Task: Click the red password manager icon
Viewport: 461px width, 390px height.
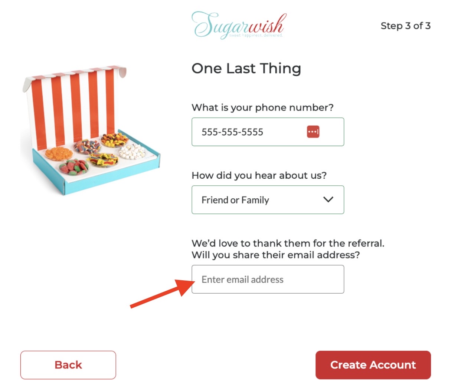Action: [x=313, y=132]
